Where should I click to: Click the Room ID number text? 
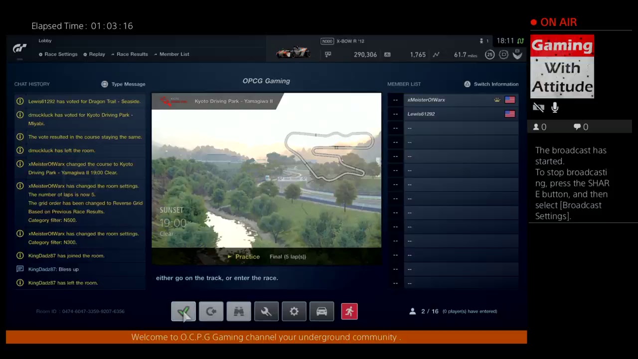[80, 311]
